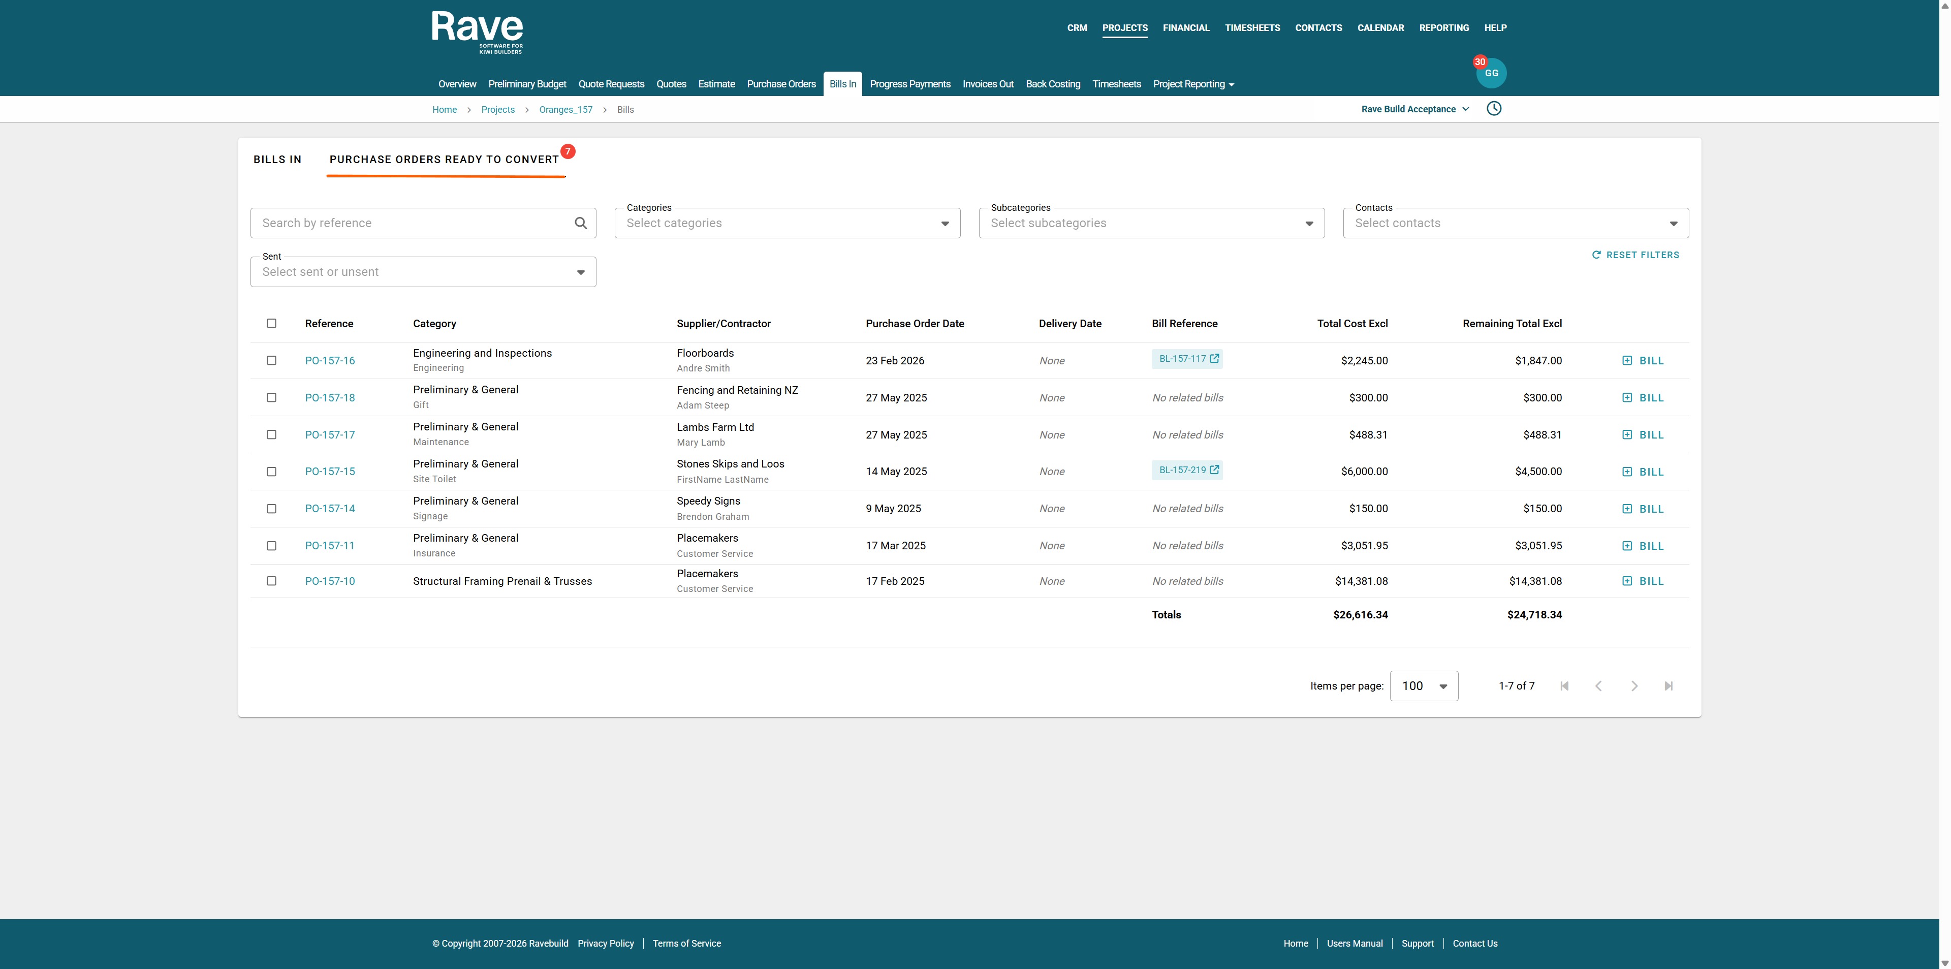
Task: Expand the Categories dropdown
Action: [x=787, y=224]
